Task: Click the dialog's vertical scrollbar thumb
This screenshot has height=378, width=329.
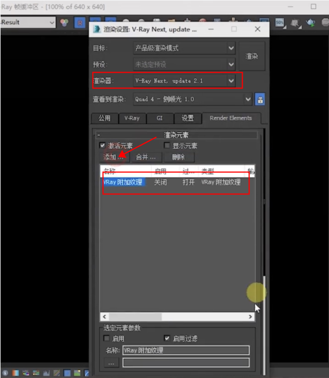Action: click(264, 324)
